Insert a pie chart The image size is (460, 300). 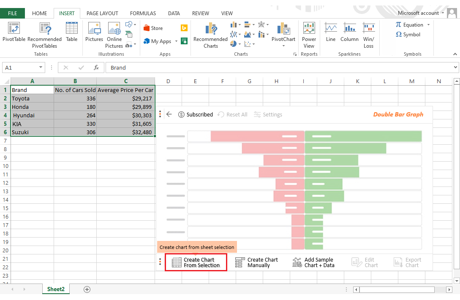236,44
